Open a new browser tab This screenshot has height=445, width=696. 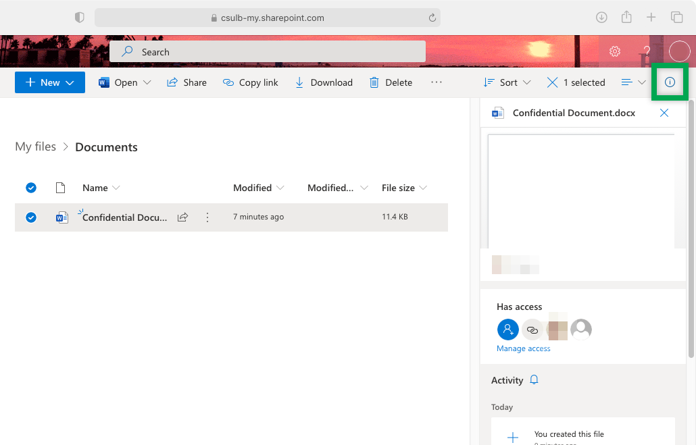click(651, 18)
